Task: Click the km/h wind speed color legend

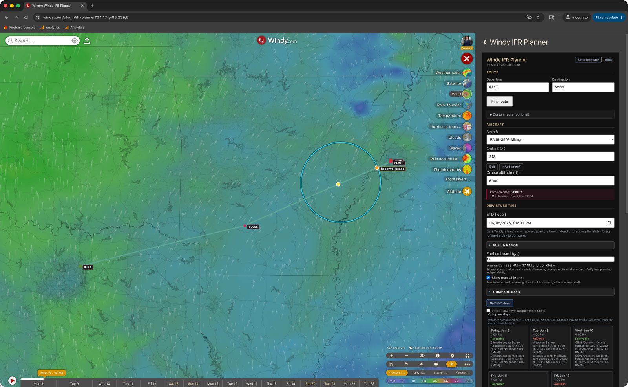Action: (429, 381)
